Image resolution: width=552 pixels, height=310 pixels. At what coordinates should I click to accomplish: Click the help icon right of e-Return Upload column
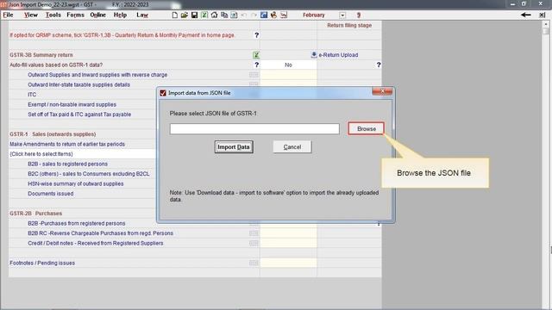click(379, 65)
